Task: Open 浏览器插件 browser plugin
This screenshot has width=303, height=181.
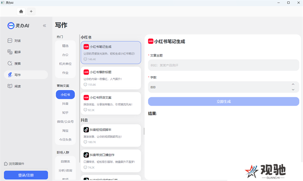Action: coord(14,164)
